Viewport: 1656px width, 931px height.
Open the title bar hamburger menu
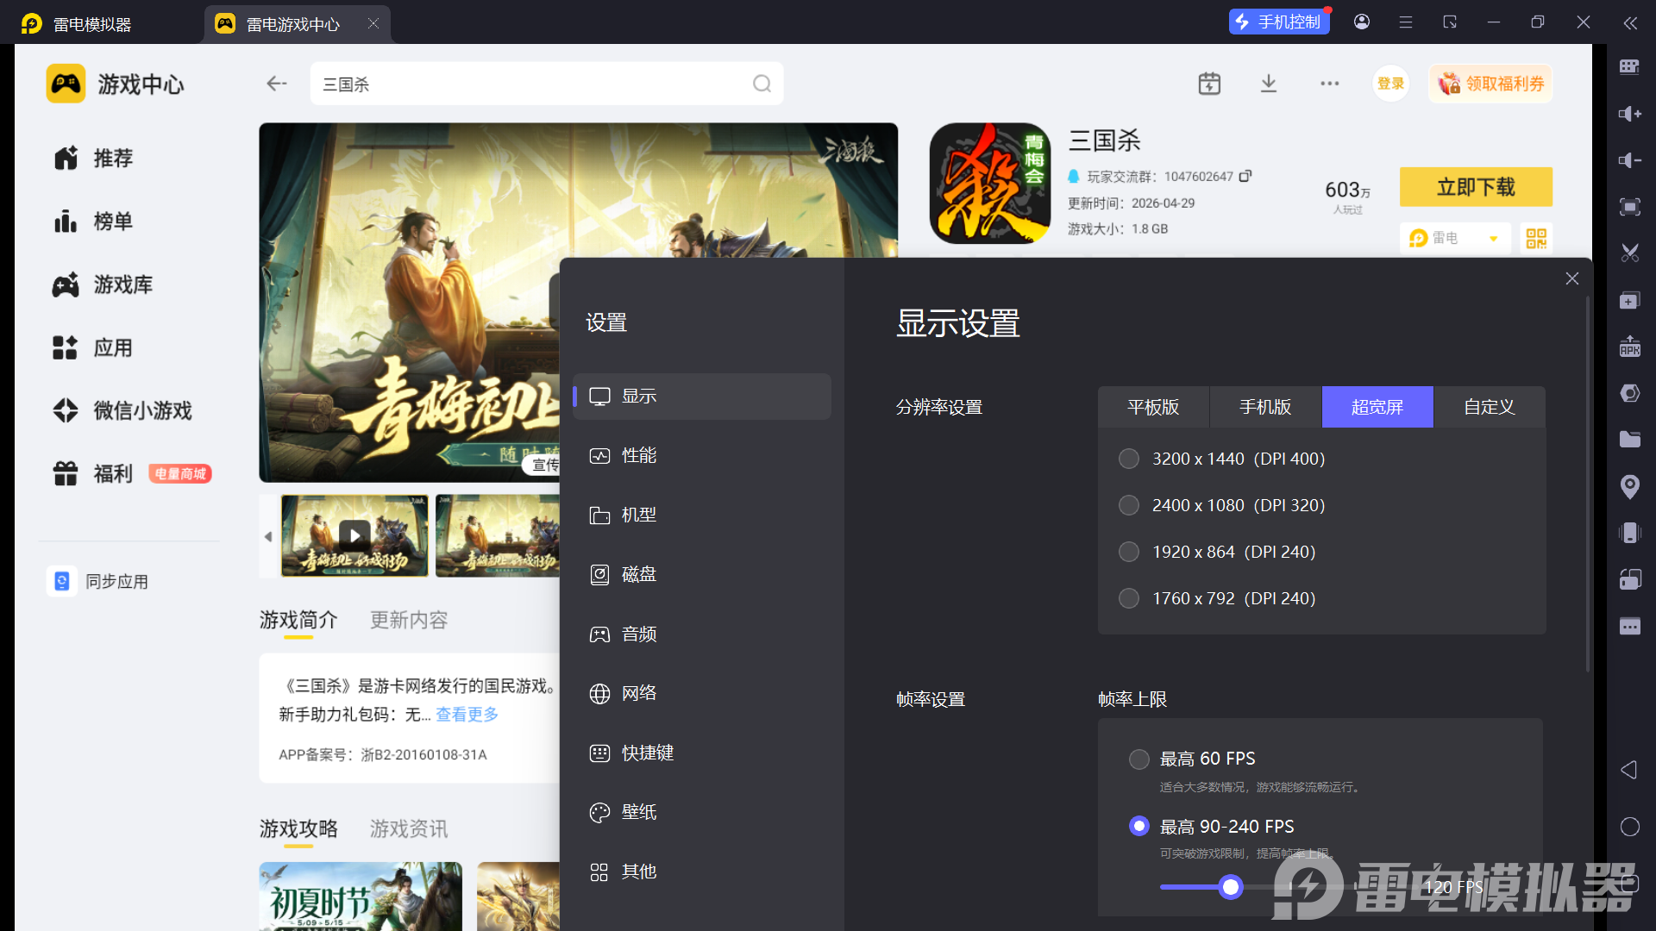click(1406, 22)
